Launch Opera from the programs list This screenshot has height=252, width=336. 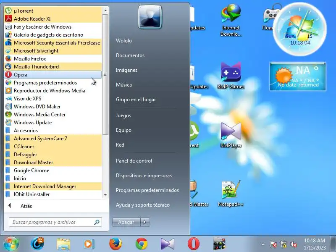coord(53,75)
